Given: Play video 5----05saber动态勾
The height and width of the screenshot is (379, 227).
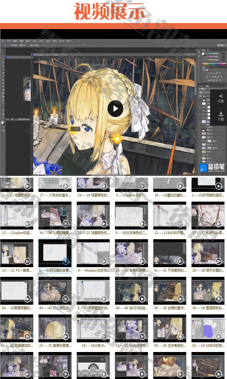Looking at the screenshot, I should tap(142, 186).
